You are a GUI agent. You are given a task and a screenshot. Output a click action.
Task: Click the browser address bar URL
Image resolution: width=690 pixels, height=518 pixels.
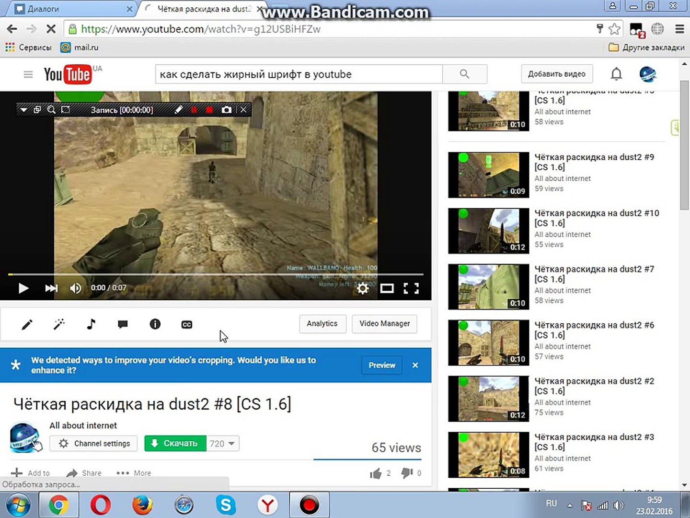[201, 29]
